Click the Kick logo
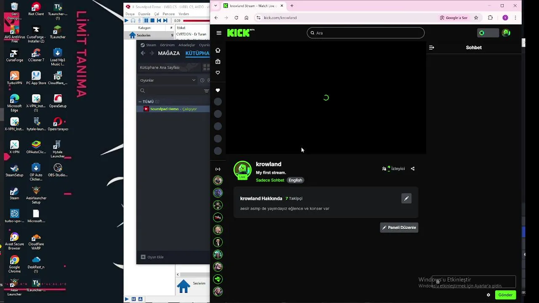539x303 pixels. coord(240,33)
